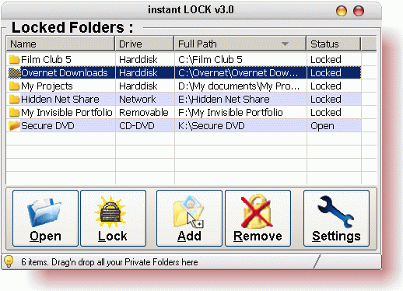Click the blue folder Open icon
Image resolution: width=403 pixels, height=291 pixels.
tap(44, 212)
